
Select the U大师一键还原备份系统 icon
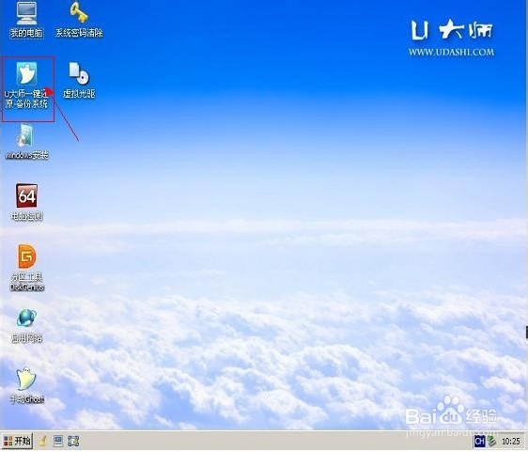coord(26,85)
